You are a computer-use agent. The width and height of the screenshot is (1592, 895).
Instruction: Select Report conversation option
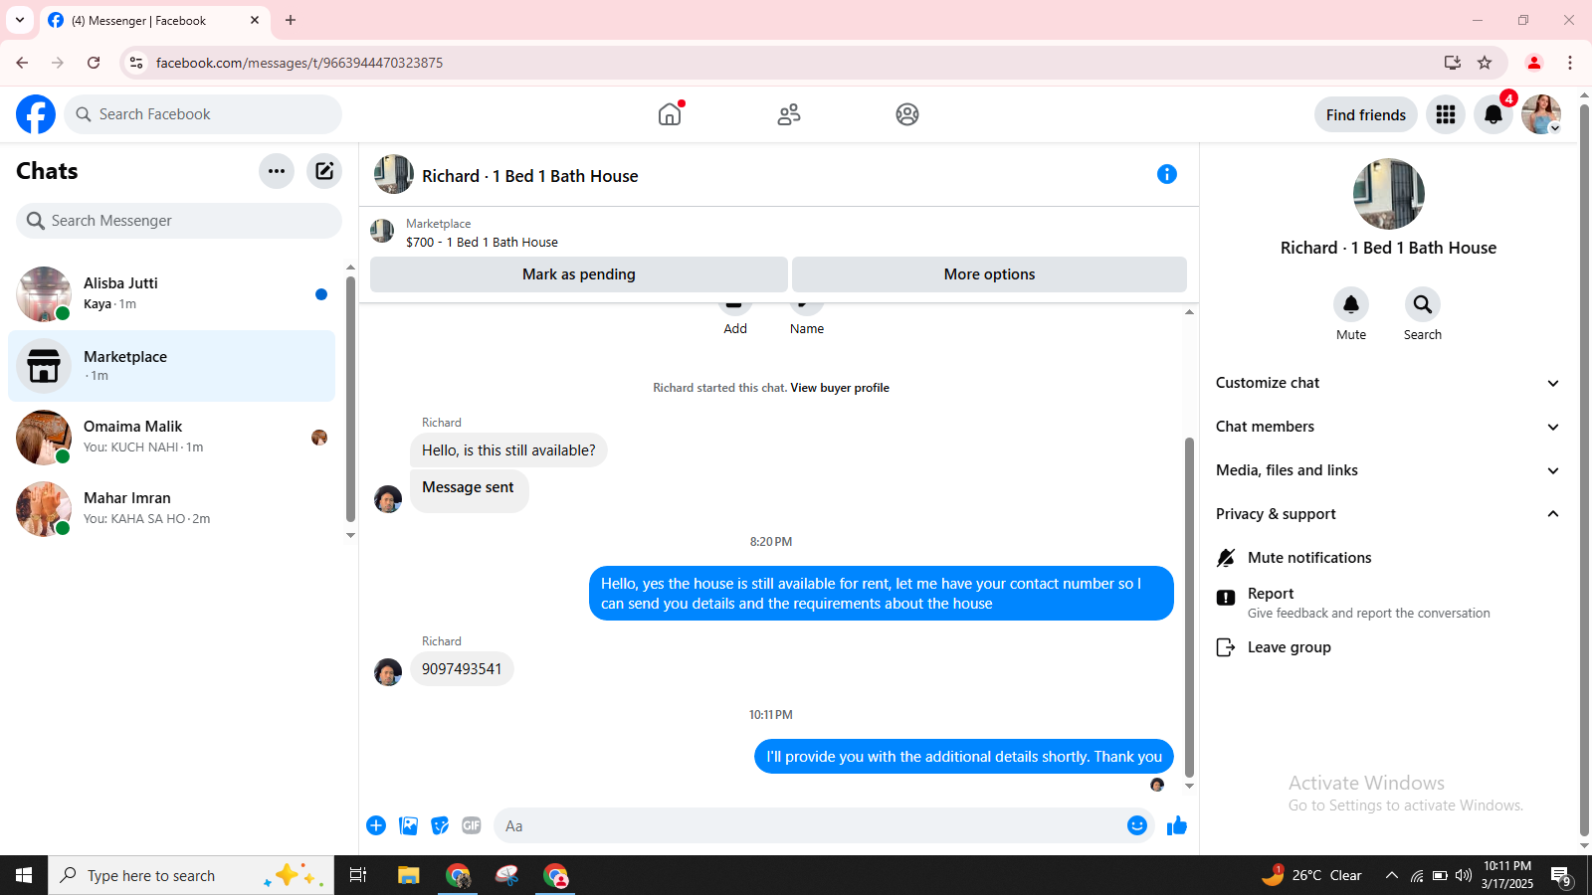tap(1388, 603)
